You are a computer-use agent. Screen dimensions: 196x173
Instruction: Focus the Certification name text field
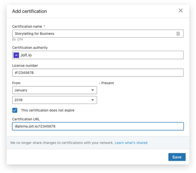click(92, 34)
